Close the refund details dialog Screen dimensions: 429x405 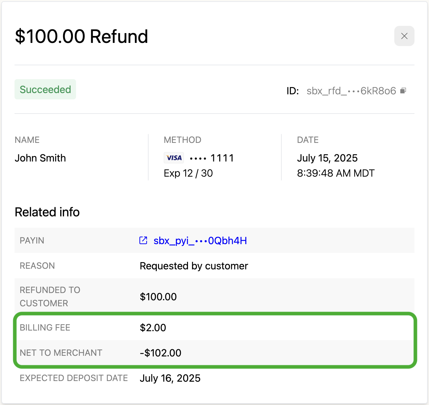pyautogui.click(x=404, y=36)
